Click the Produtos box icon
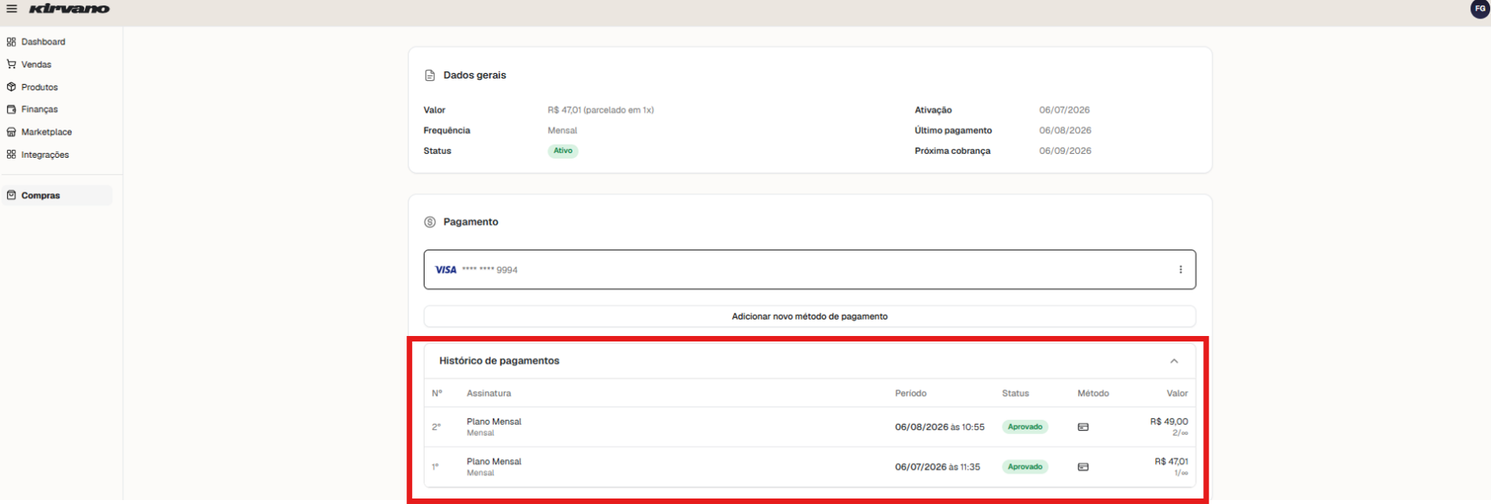Image resolution: width=1491 pixels, height=504 pixels. pyautogui.click(x=11, y=87)
